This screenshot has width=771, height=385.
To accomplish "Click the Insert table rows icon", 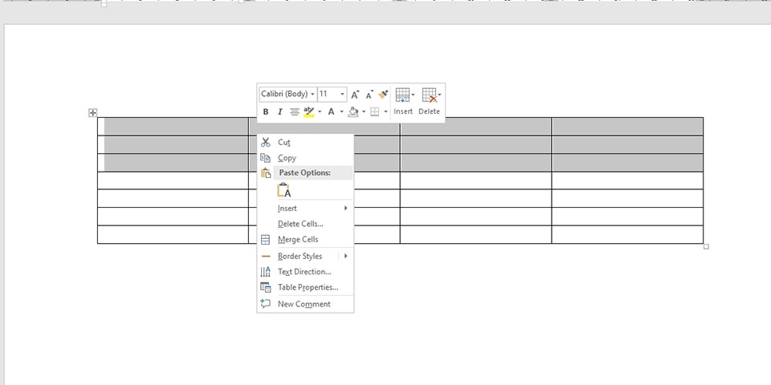I will click(402, 95).
